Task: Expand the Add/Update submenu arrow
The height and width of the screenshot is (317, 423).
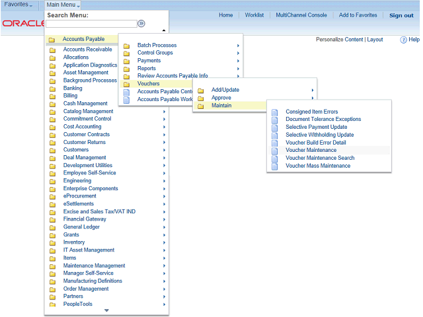Action: pyautogui.click(x=313, y=90)
